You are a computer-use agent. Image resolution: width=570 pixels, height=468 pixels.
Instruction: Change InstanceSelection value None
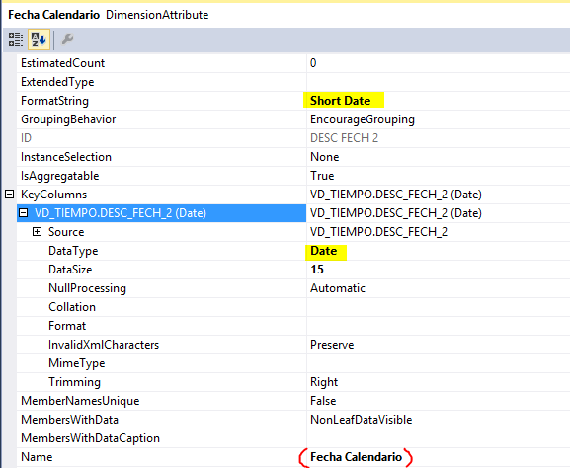[x=324, y=157]
